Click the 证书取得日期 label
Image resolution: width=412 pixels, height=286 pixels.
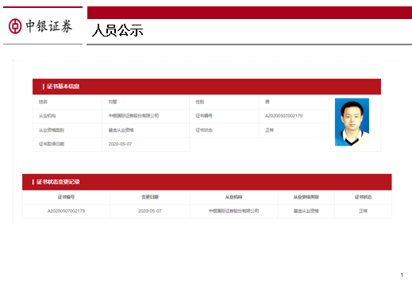click(52, 144)
